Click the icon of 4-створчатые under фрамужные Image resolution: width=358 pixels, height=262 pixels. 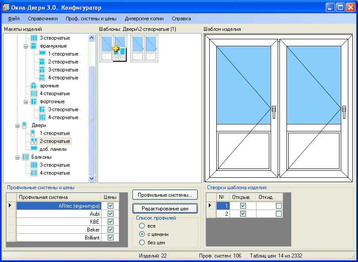[x=42, y=78]
